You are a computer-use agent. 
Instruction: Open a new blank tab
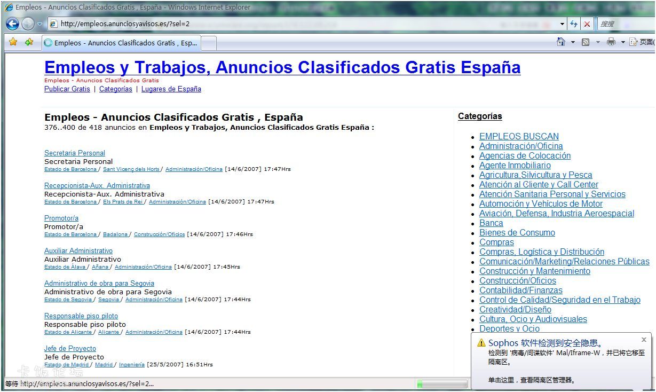[x=209, y=43]
